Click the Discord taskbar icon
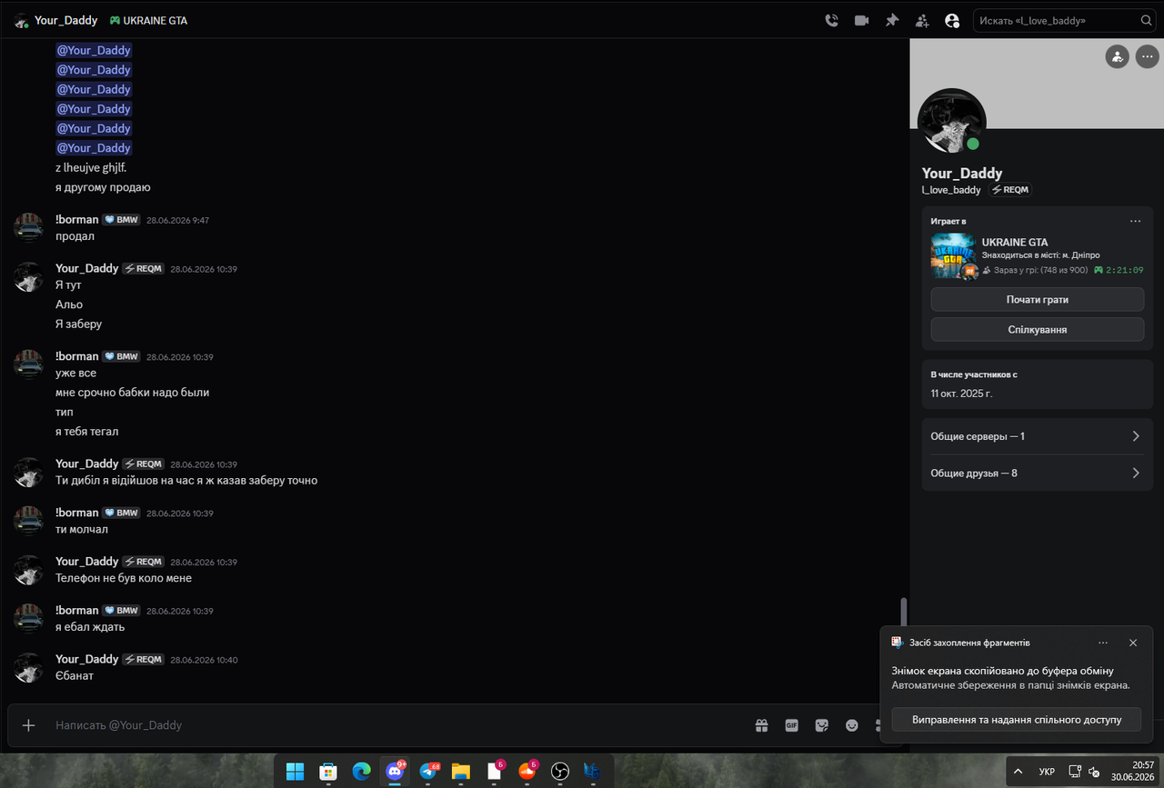1164x788 pixels. [x=395, y=772]
